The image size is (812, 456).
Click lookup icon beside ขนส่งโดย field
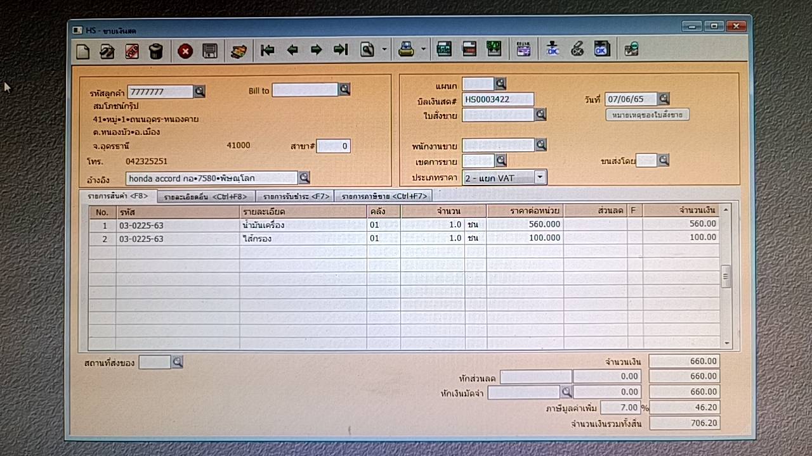point(664,160)
